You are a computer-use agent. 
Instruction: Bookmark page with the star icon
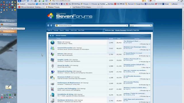[145, 1]
